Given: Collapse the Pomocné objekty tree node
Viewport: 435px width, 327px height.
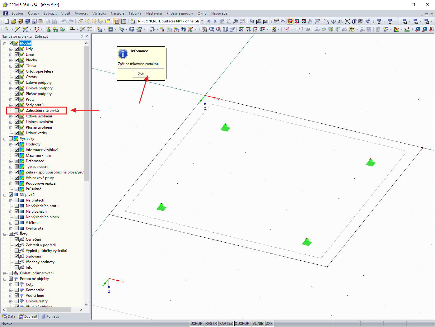Looking at the screenshot, I should (5, 279).
